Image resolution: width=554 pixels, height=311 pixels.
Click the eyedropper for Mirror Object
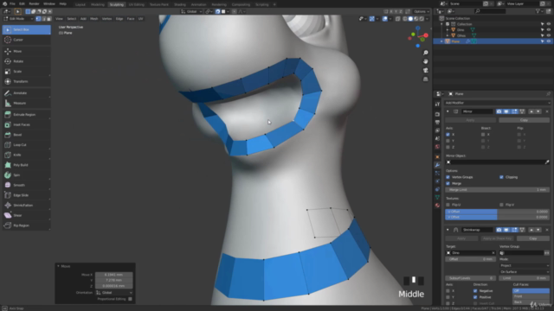click(x=547, y=162)
